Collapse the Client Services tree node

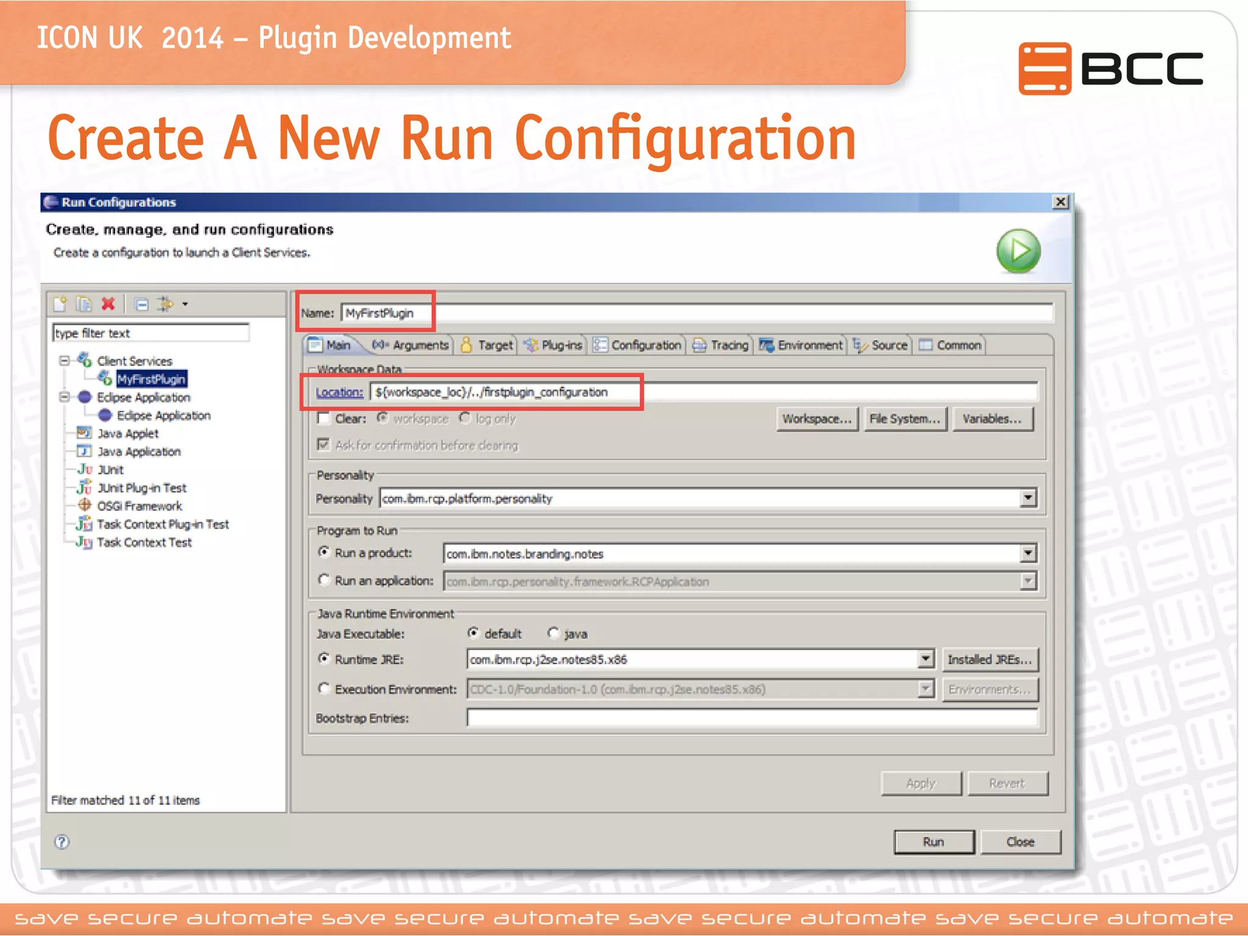64,361
